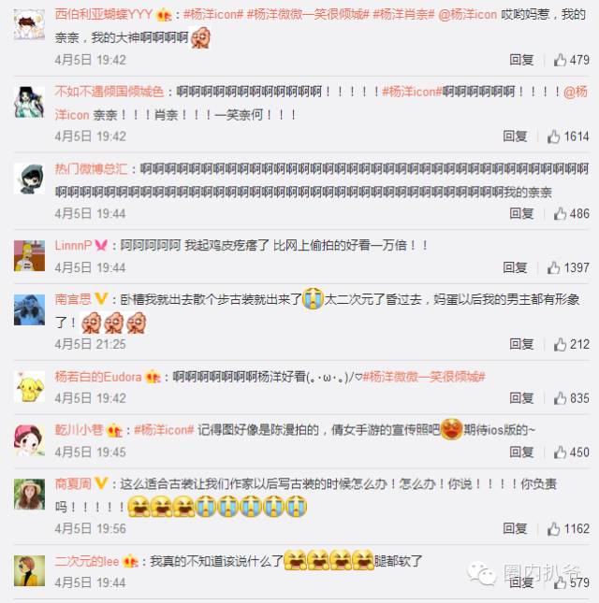Like 南宣思's comment with 212 likes
599x603 pixels.
pos(571,344)
